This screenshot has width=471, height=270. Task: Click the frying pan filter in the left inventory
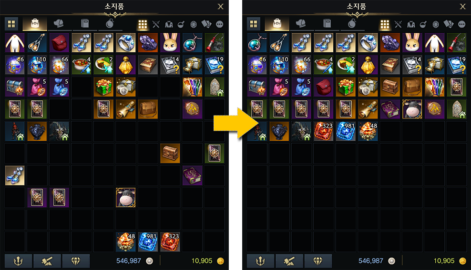click(181, 24)
